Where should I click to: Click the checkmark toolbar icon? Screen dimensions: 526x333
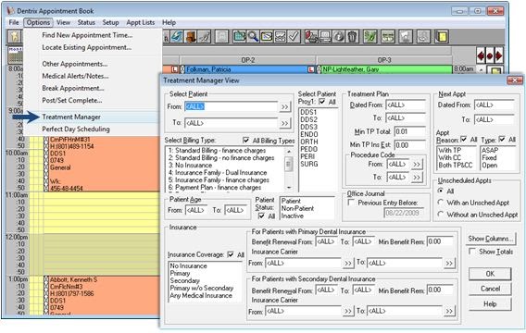click(294, 36)
